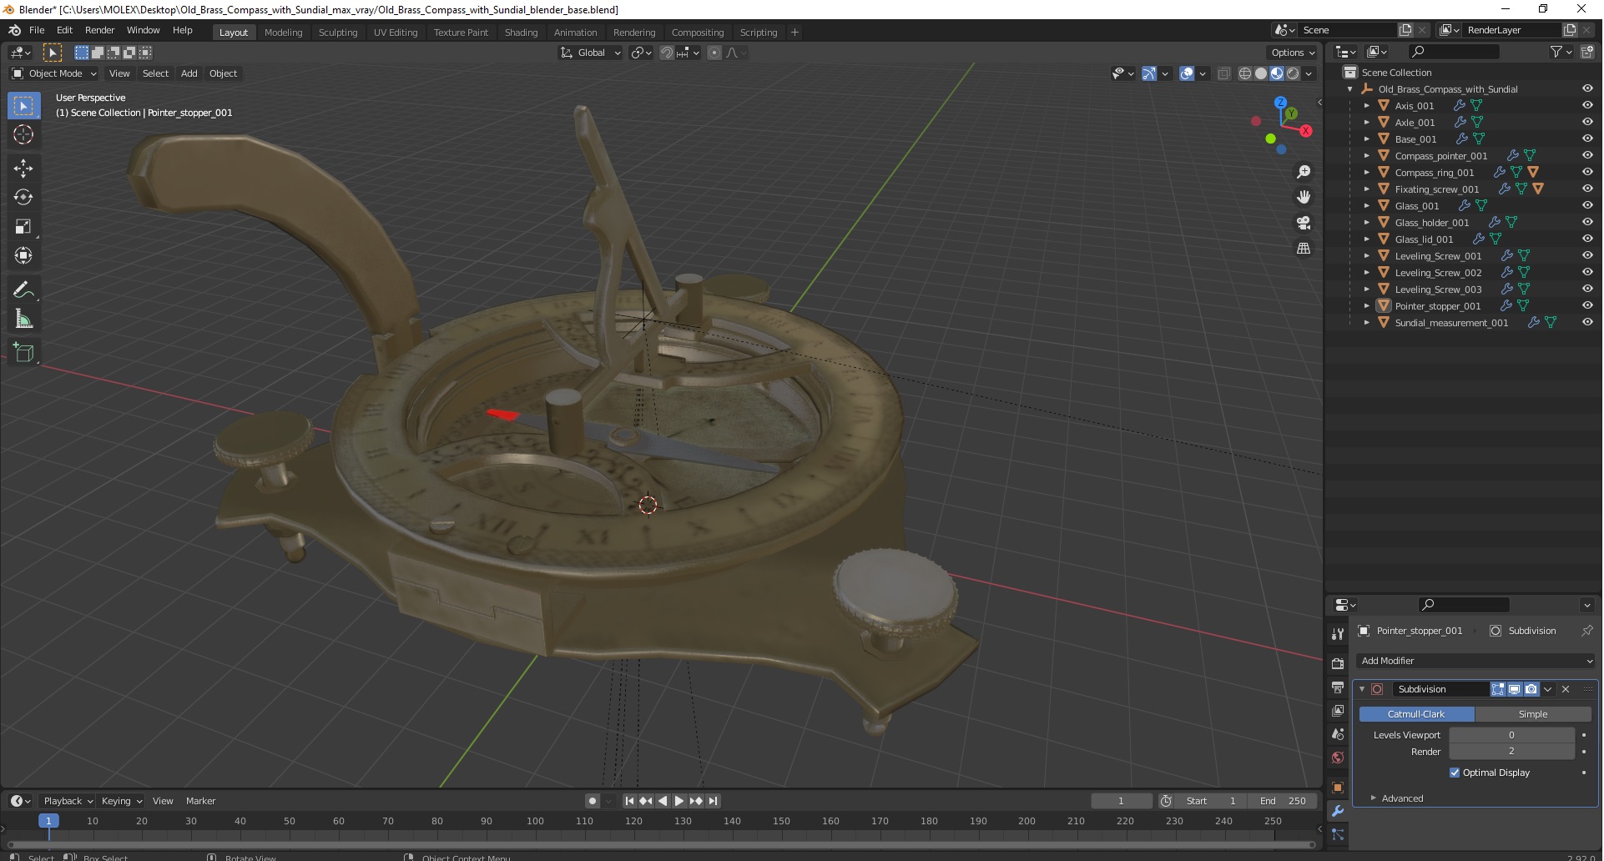Hide Base_001 in the outliner
The height and width of the screenshot is (861, 1604).
pyautogui.click(x=1587, y=138)
